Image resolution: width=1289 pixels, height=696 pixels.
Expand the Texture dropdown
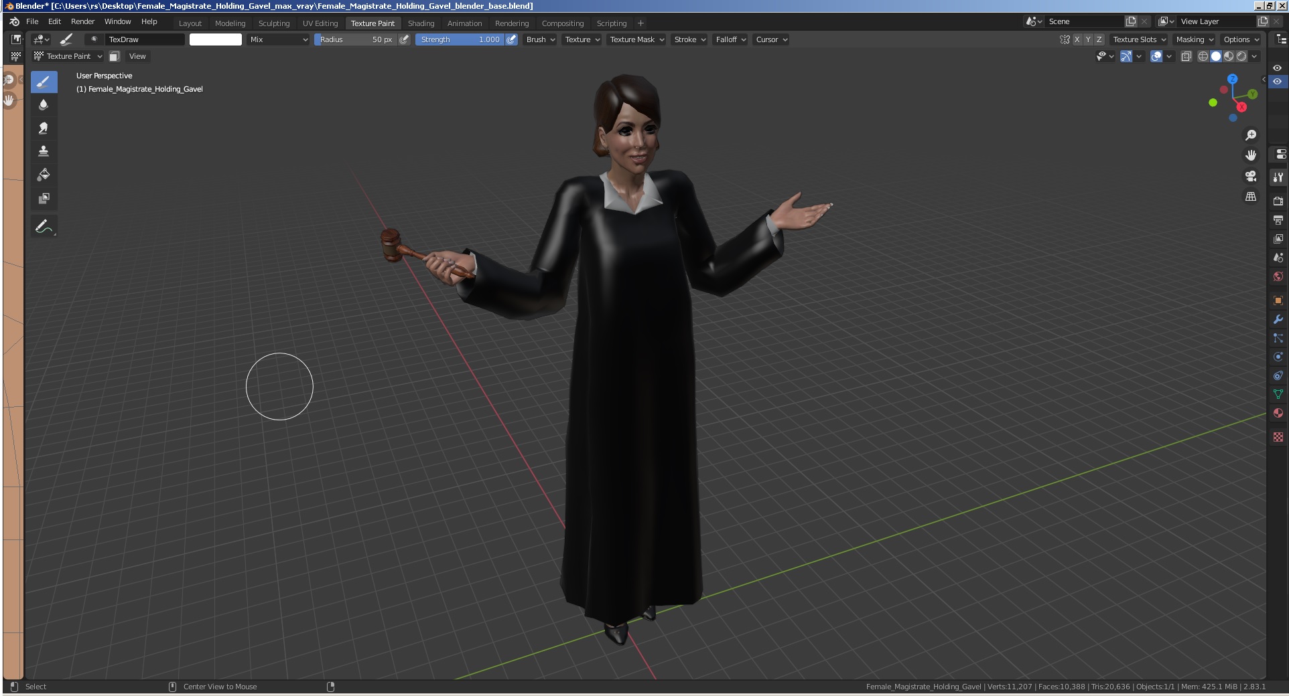[x=582, y=39]
